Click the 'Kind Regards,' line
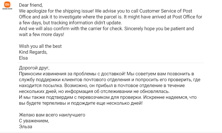Screen dimensions: 222x133 click(33, 52)
